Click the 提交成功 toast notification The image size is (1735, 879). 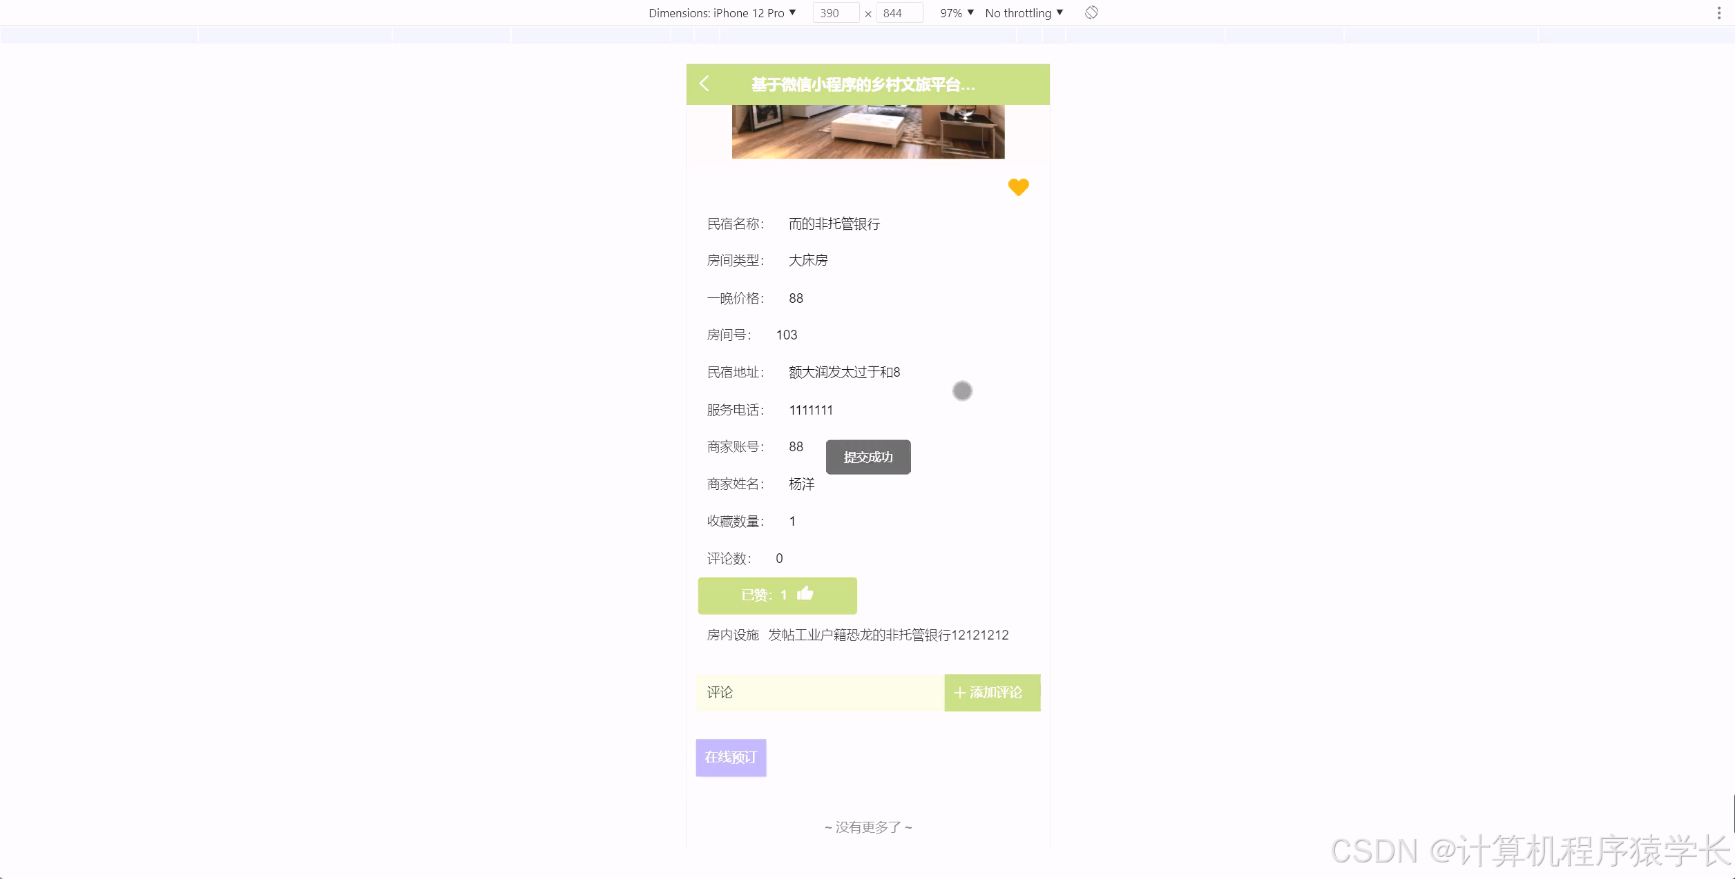(868, 457)
